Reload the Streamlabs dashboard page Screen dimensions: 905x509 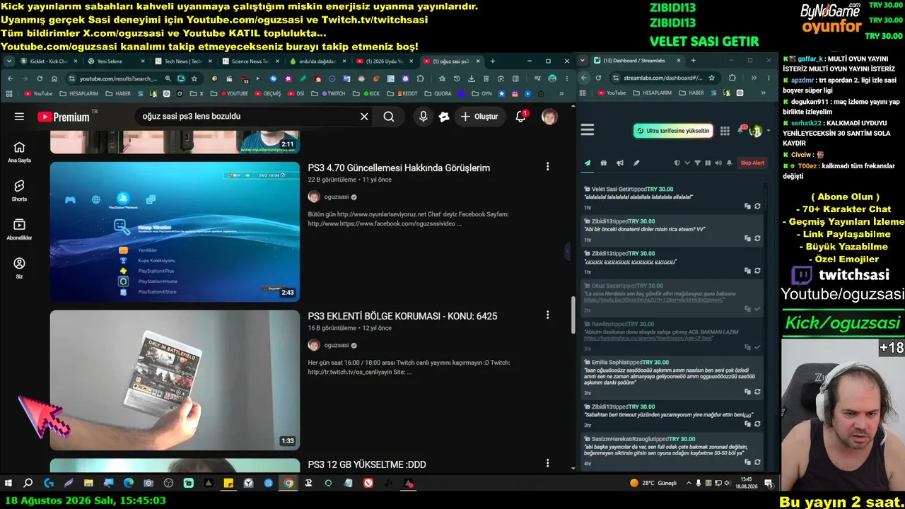coord(598,78)
